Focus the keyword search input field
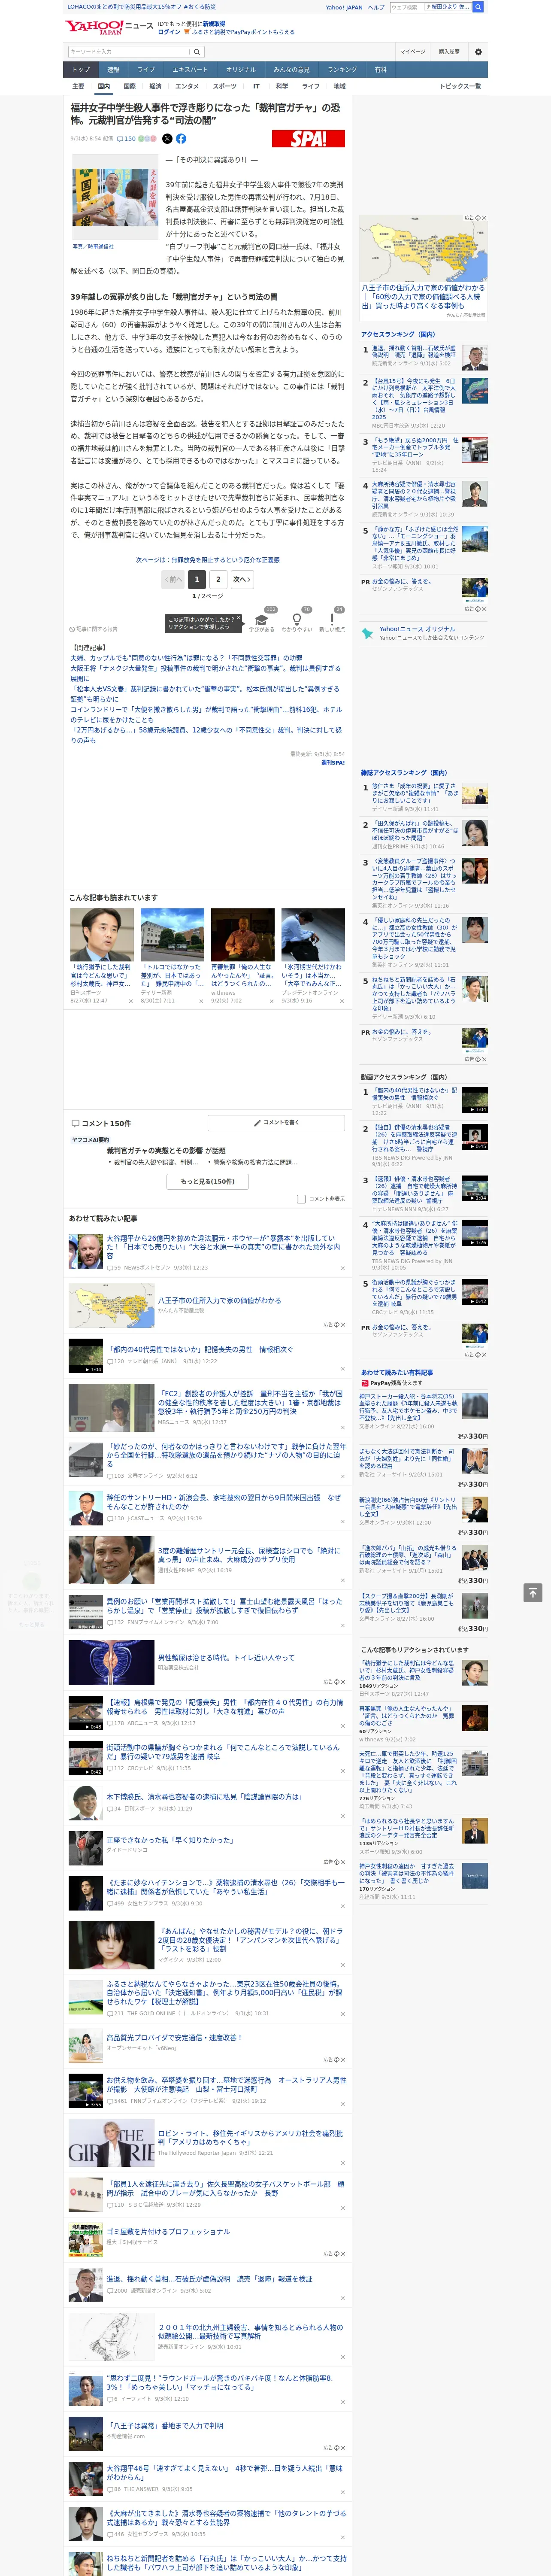Image resolution: width=551 pixels, height=2576 pixels. click(129, 52)
